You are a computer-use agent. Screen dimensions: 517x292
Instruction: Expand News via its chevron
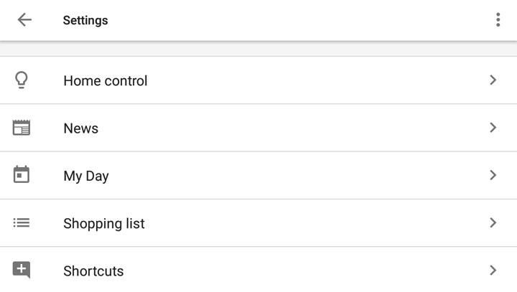point(493,128)
